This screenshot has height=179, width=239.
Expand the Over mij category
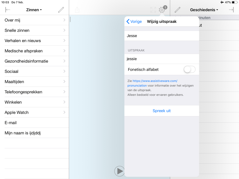point(34,20)
